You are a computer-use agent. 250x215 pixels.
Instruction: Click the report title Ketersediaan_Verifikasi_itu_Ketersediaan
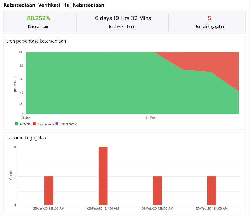[54, 5]
